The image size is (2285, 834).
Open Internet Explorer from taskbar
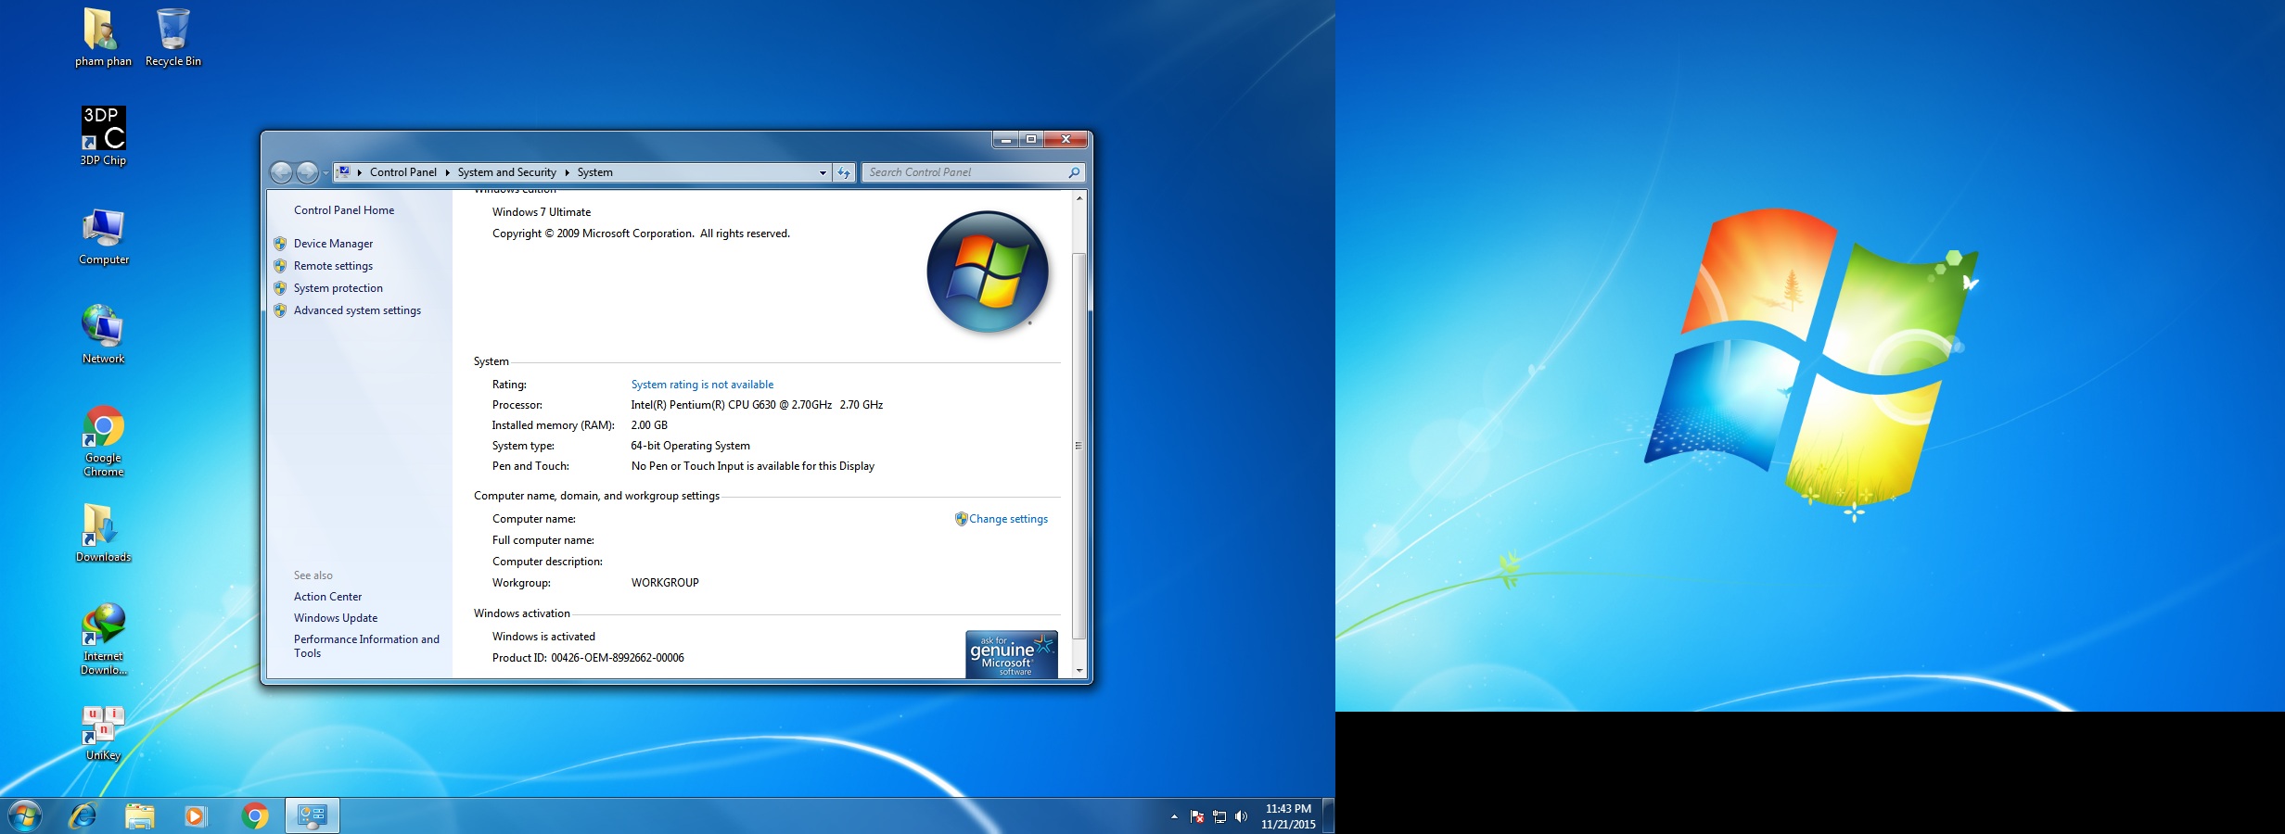pyautogui.click(x=83, y=815)
